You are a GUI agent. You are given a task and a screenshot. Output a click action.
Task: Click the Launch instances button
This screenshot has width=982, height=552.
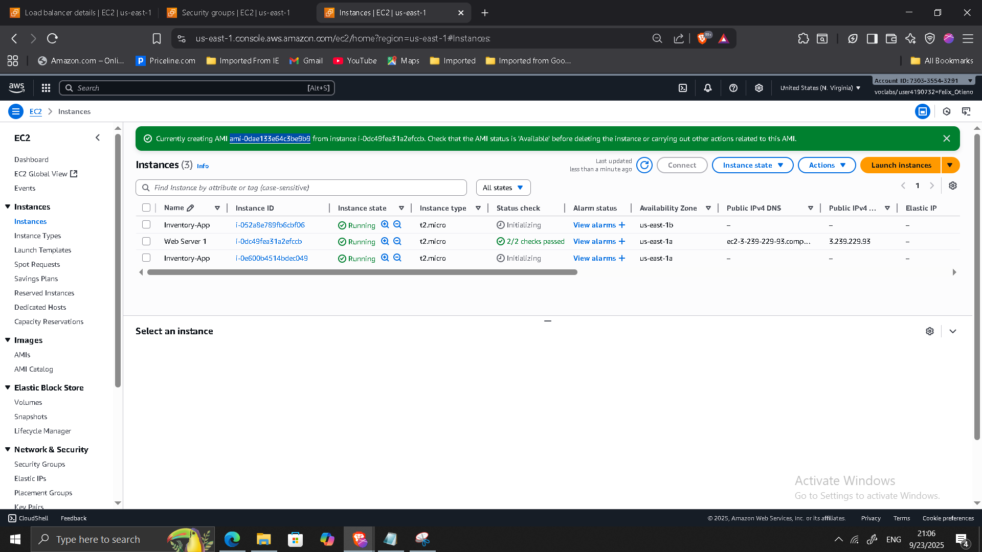click(x=901, y=165)
